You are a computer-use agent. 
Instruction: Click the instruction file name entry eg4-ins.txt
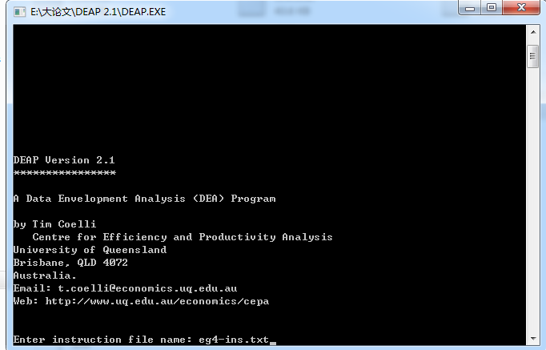point(234,340)
